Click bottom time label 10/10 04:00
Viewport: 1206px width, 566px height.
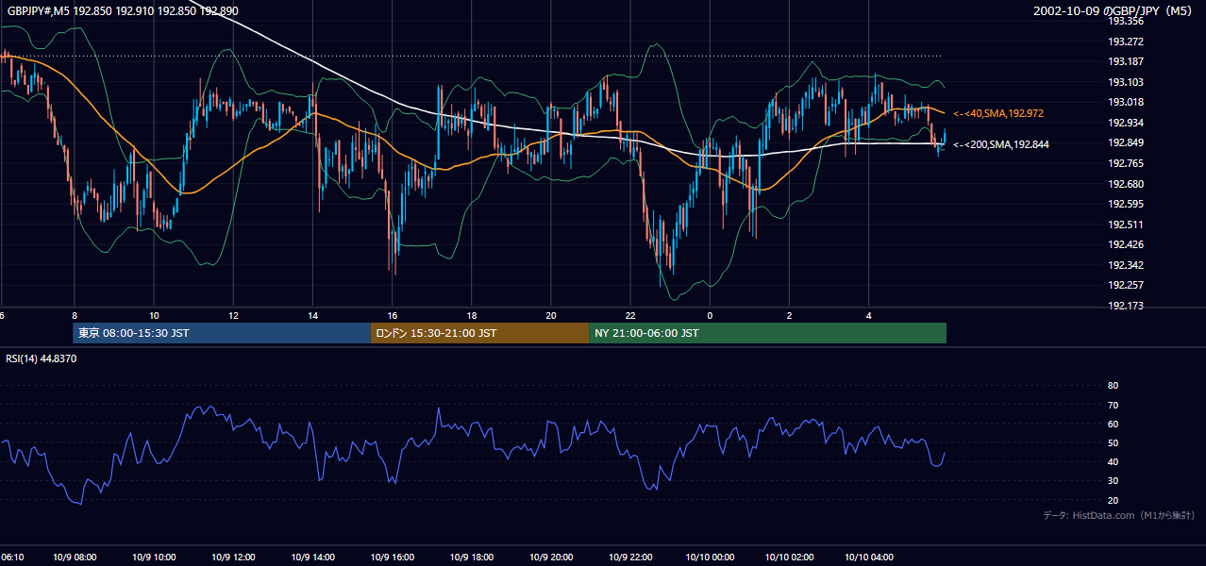click(x=869, y=558)
